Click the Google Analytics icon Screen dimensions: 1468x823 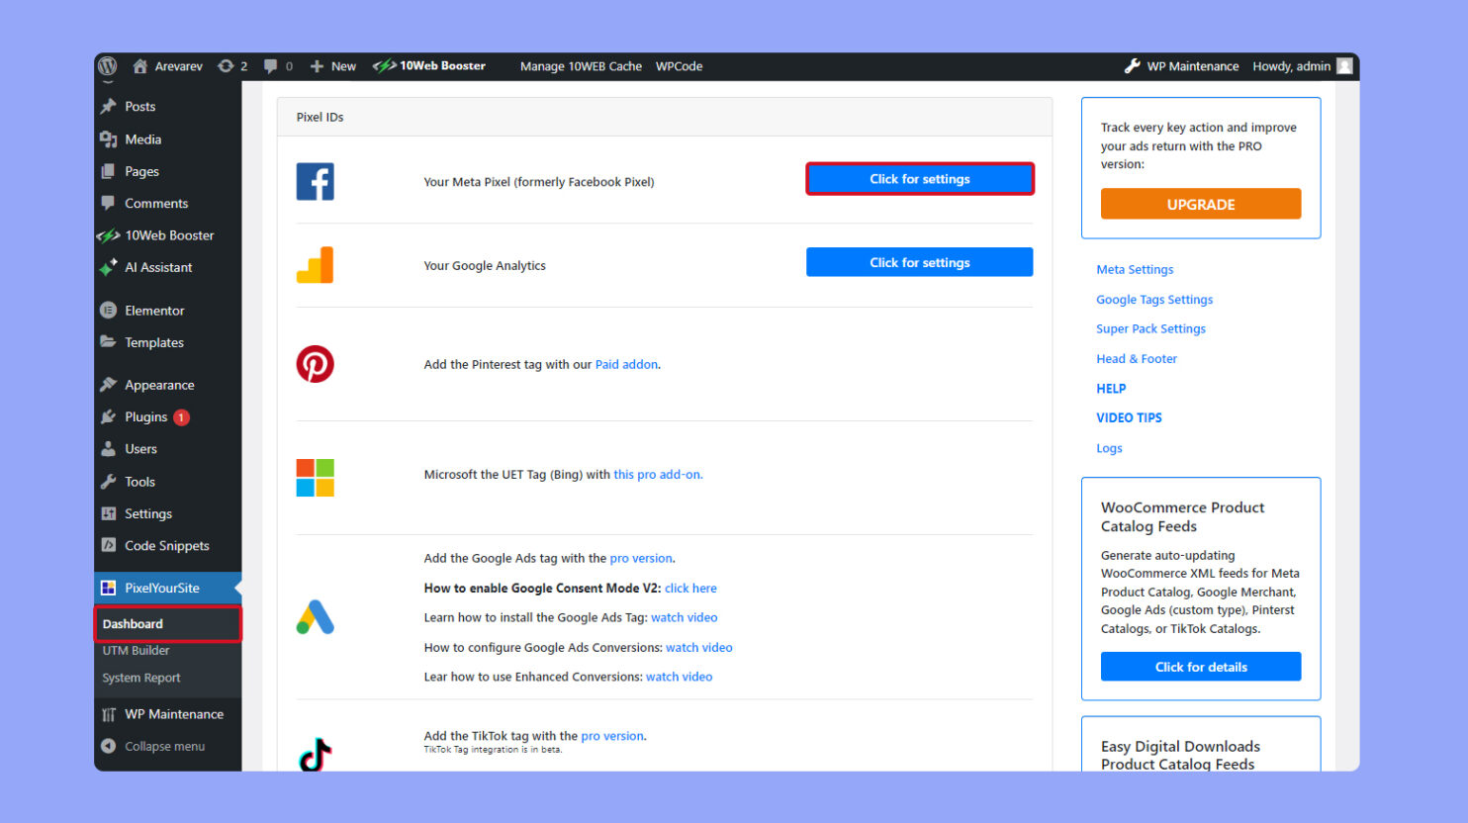pyautogui.click(x=315, y=264)
